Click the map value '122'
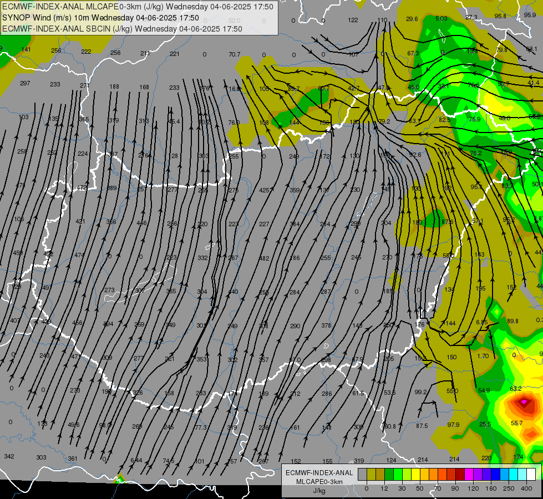The image size is (543, 499). [x=353, y=20]
